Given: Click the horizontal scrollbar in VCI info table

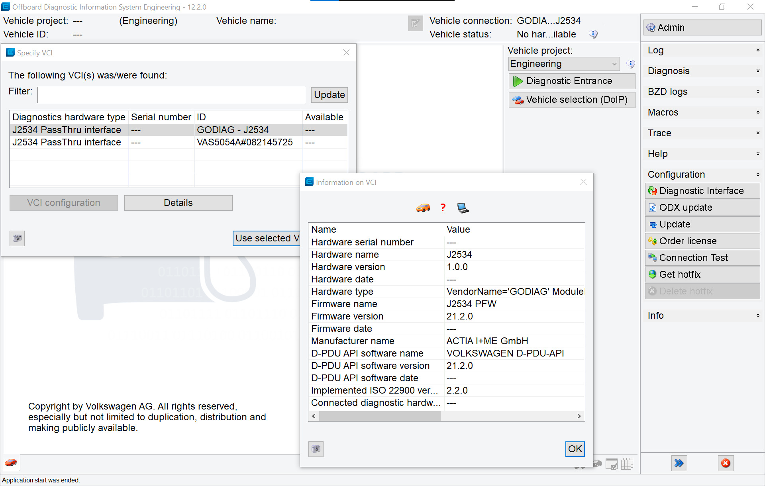Looking at the screenshot, I should (x=380, y=416).
